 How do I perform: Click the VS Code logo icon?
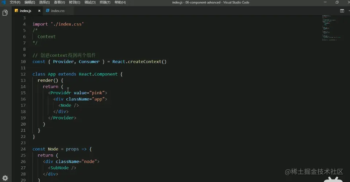pos(4,2)
